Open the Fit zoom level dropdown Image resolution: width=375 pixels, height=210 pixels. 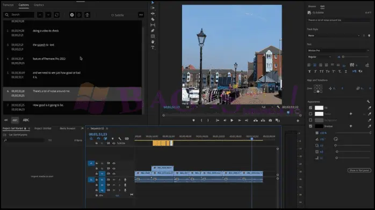pyautogui.click(x=192, y=107)
